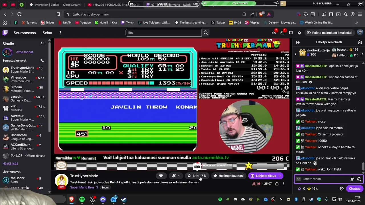
Task: Open Seurannassa tab
Action: click(x=25, y=33)
